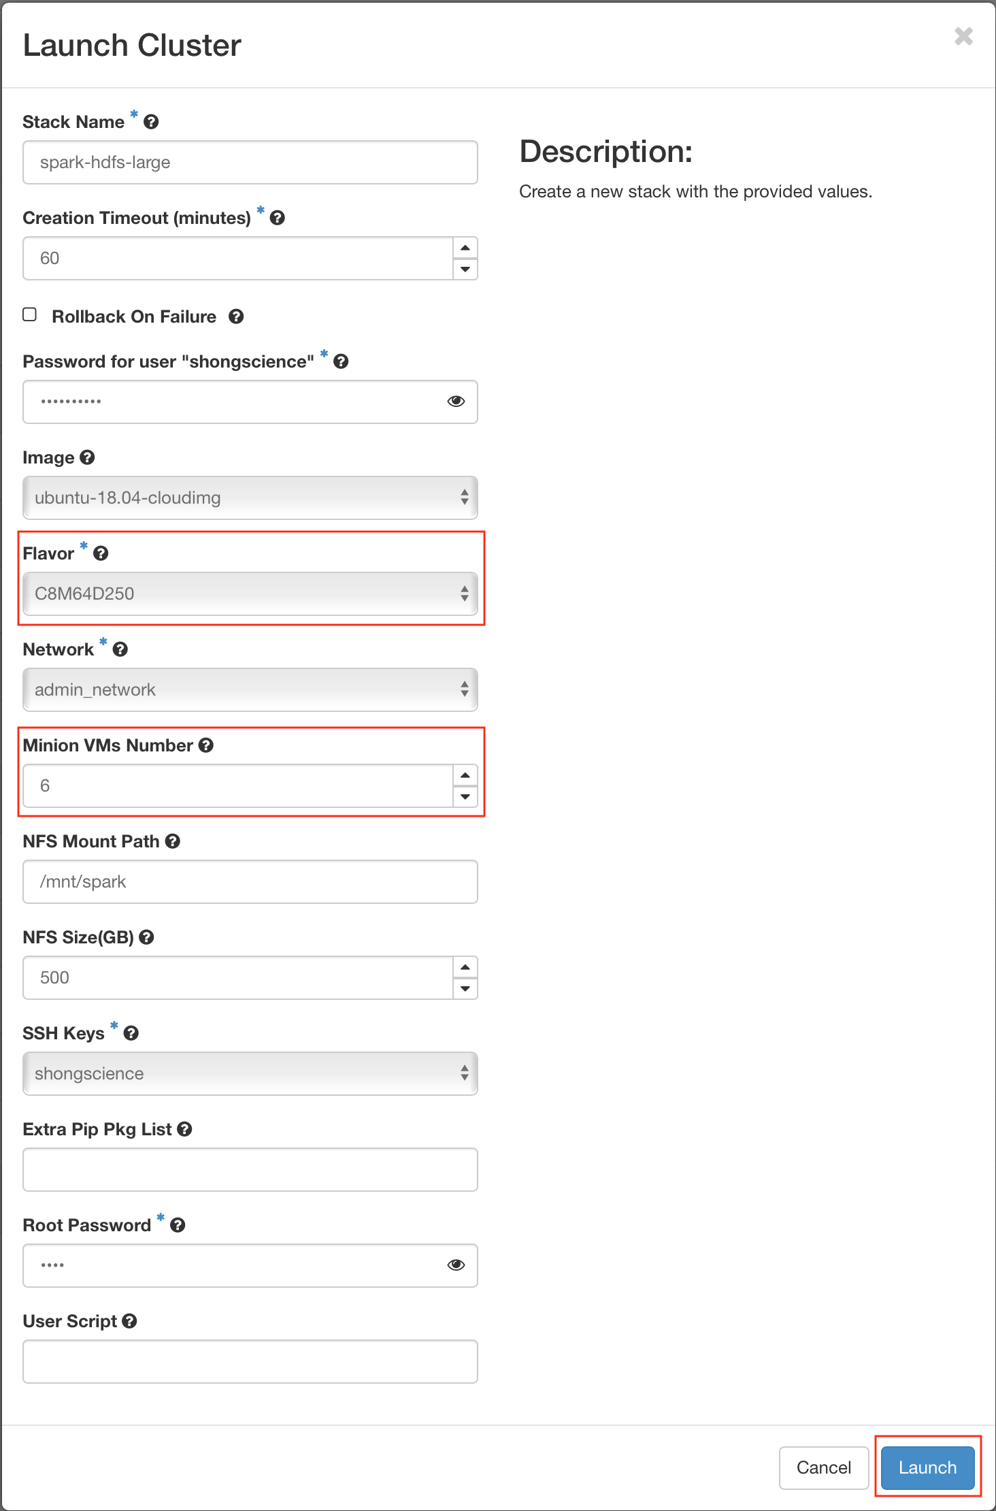Click the Rollback On Failure help icon
This screenshot has height=1511, width=996.
[236, 316]
